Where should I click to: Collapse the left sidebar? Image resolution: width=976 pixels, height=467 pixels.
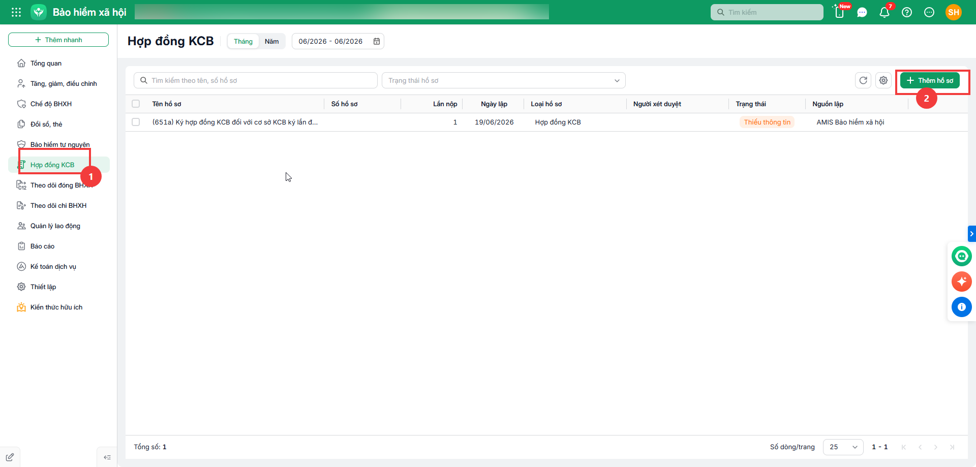click(x=107, y=457)
